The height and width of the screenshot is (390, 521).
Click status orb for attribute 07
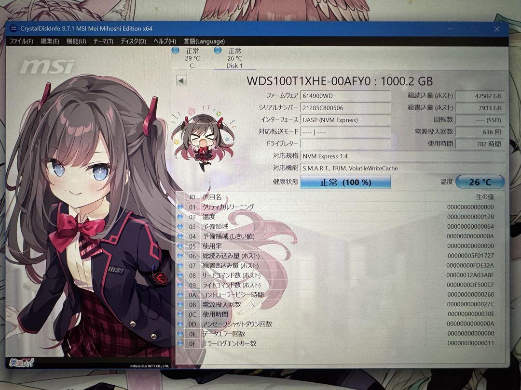pyautogui.click(x=180, y=266)
